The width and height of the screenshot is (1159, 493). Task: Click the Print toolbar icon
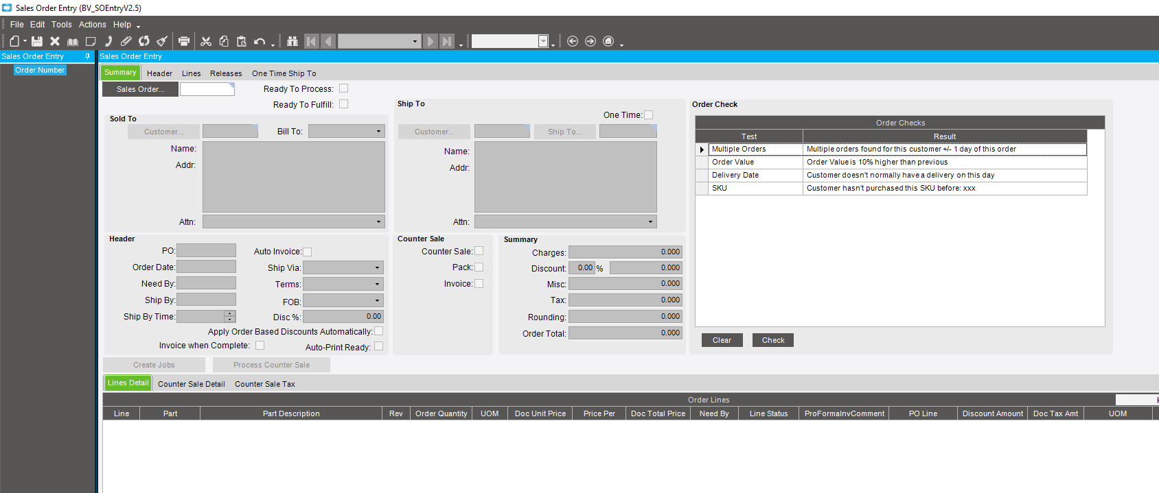[184, 41]
